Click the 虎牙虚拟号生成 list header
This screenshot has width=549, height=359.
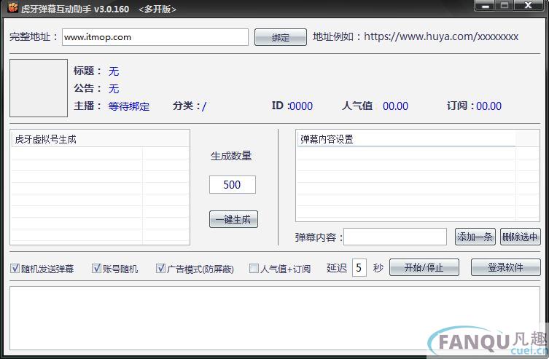coord(100,139)
